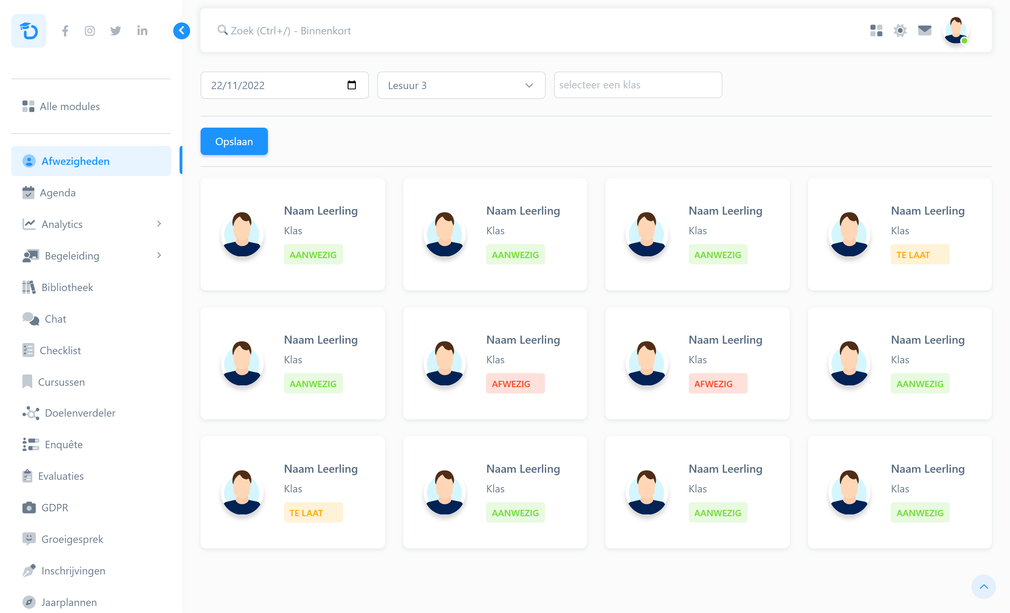Toggle the light/dark theme sun icon
The width and height of the screenshot is (1010, 613).
pos(900,30)
